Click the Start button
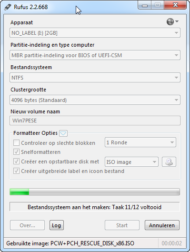The width and height of the screenshot is (190, 252). [122, 225]
